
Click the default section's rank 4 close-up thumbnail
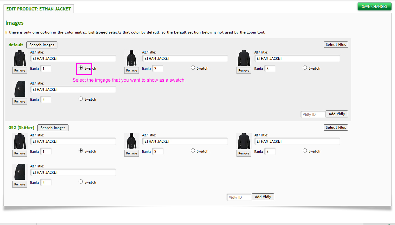click(20, 89)
